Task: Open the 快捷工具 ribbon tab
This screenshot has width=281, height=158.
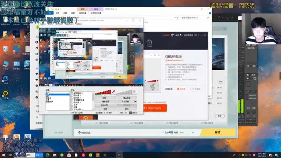Action: click(x=83, y=13)
